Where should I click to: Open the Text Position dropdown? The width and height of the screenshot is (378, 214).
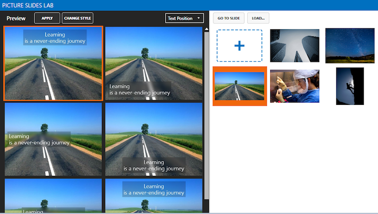185,18
